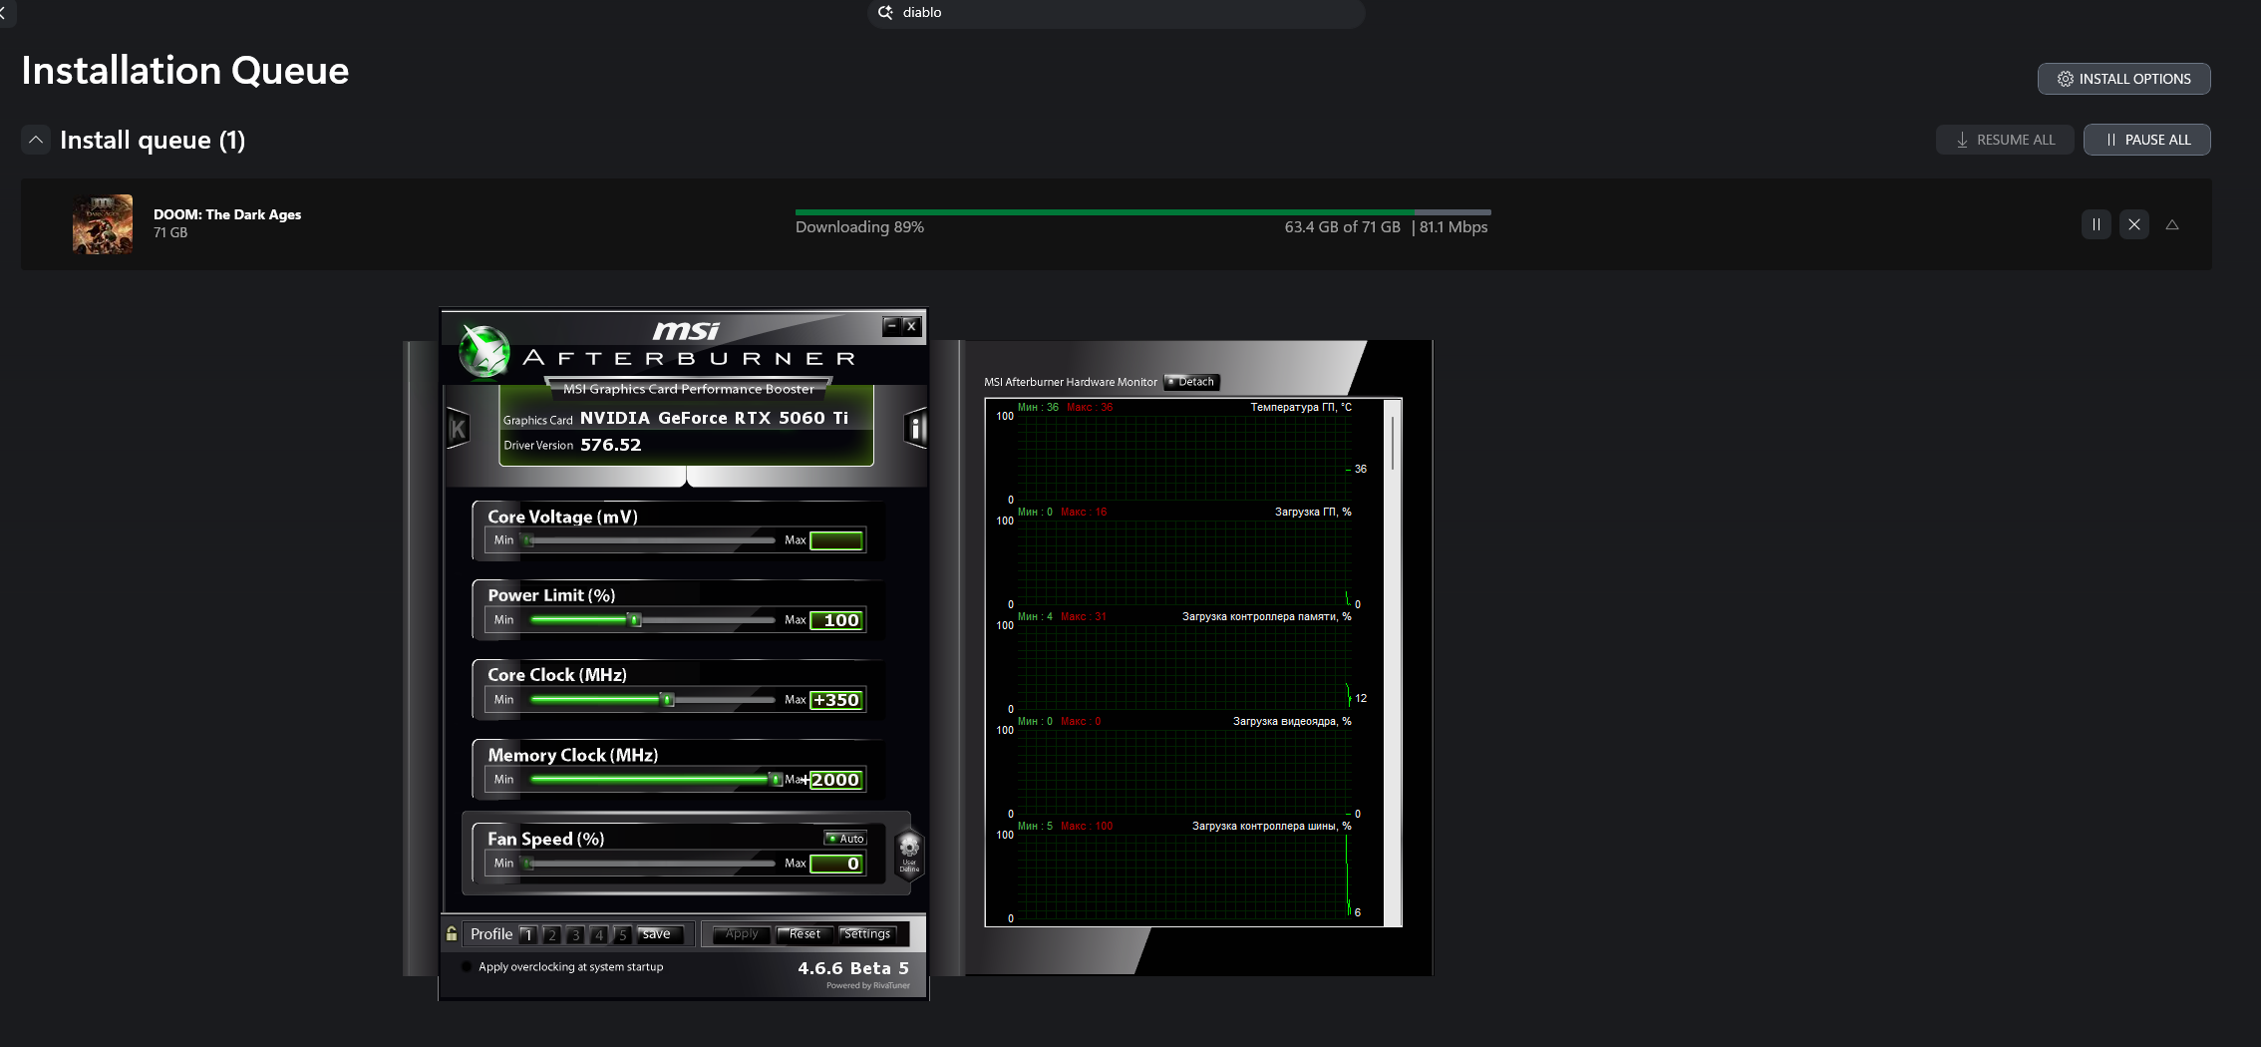Click the Core Voltage value field

(836, 540)
